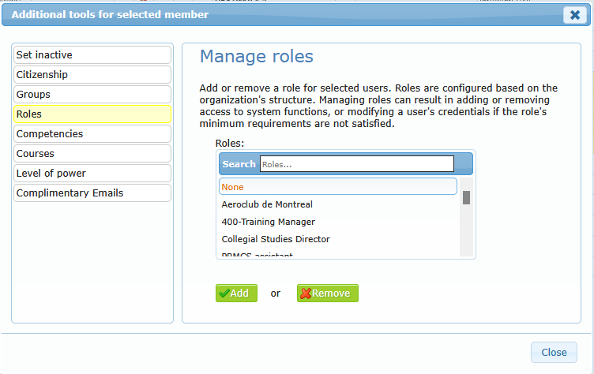
Task: Open the Set inactive section
Action: click(92, 55)
